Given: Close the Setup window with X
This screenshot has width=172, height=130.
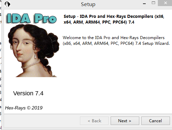Looking at the screenshot, I should (x=165, y=3).
